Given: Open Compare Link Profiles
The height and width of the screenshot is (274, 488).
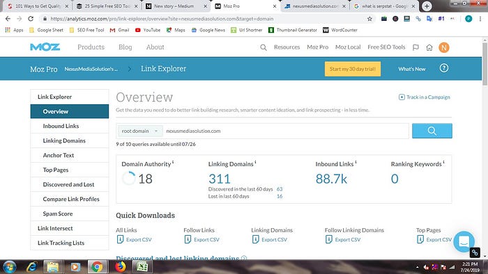Looking at the screenshot, I should tap(70, 199).
